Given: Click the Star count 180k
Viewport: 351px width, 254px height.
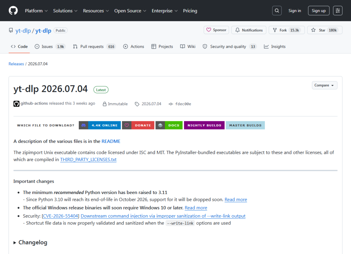Looking at the screenshot, I should 332,30.
